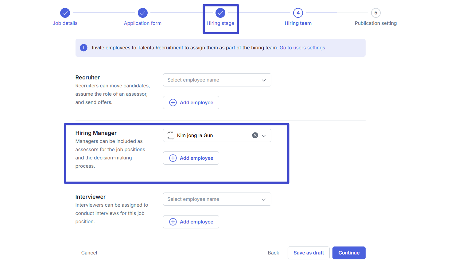
Task: Add employee under Hiring Manager section
Action: (x=191, y=158)
